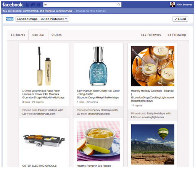
Task: Click 3 likes under nail color pin
Action: click(x=81, y=102)
